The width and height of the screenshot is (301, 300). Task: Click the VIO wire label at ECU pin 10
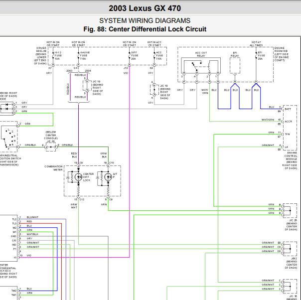29,256
